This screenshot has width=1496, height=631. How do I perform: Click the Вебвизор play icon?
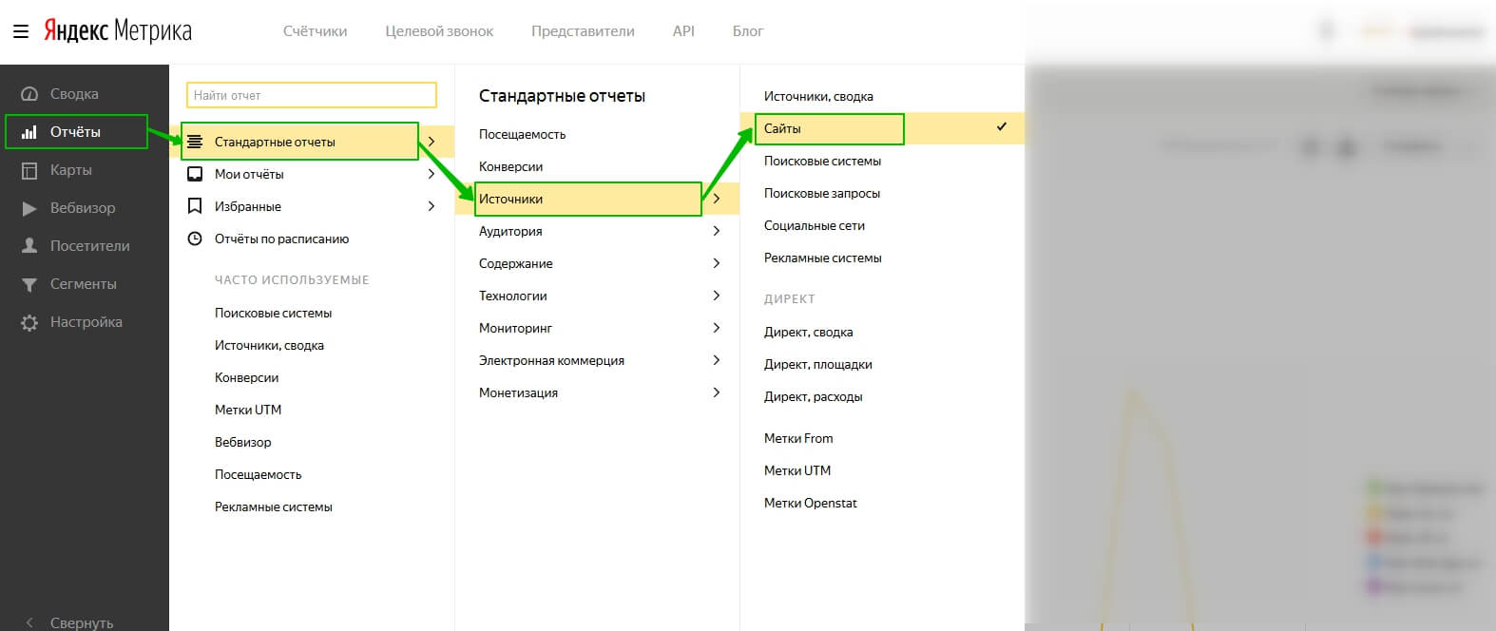29,208
